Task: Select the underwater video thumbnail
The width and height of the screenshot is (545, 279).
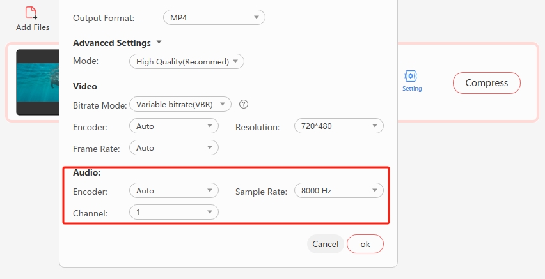Action: pos(38,82)
